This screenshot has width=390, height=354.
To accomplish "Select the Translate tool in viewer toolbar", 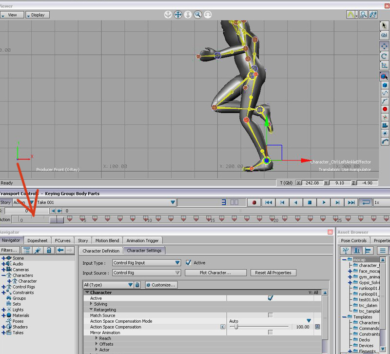I will click(384, 46).
